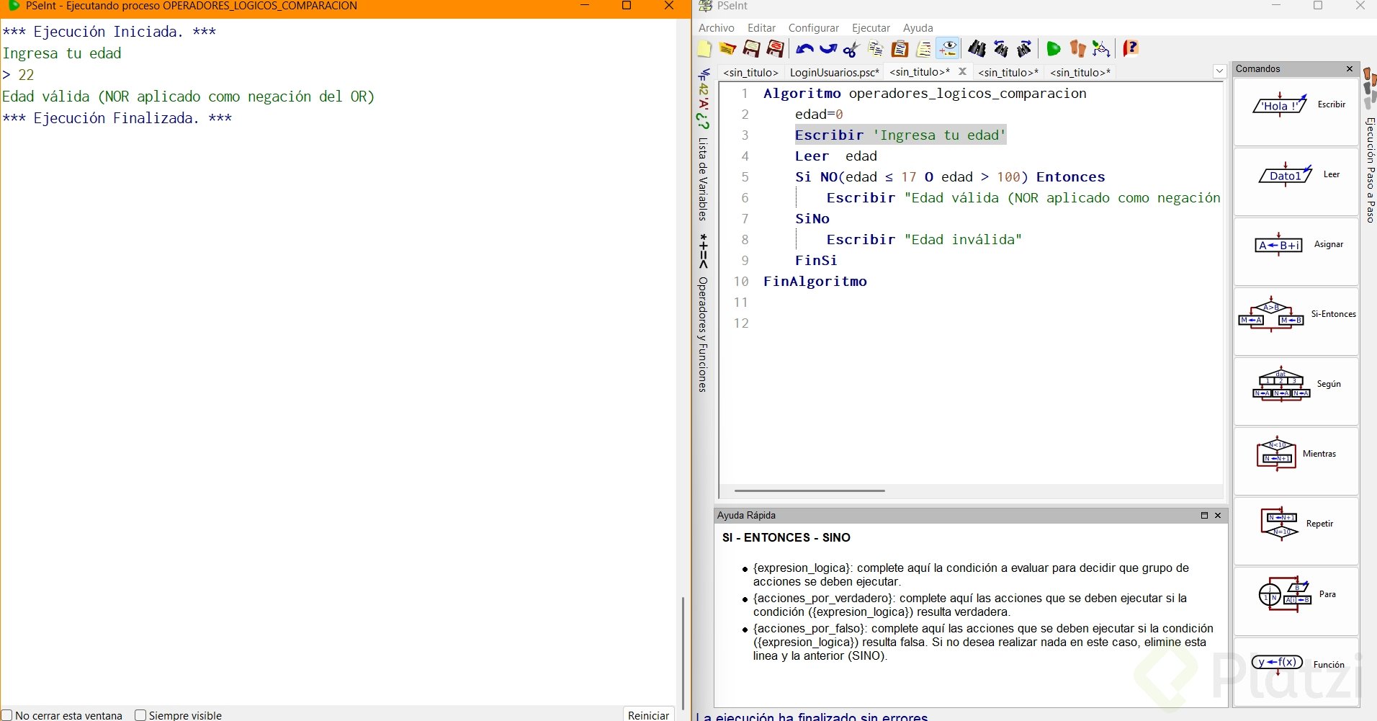Image resolution: width=1377 pixels, height=721 pixels.
Task: Open the tab list dropdown arrow
Action: tap(1219, 71)
